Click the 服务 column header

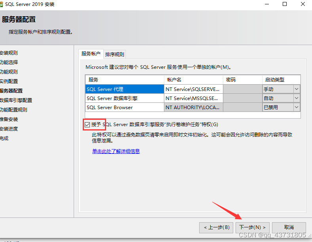125,79
